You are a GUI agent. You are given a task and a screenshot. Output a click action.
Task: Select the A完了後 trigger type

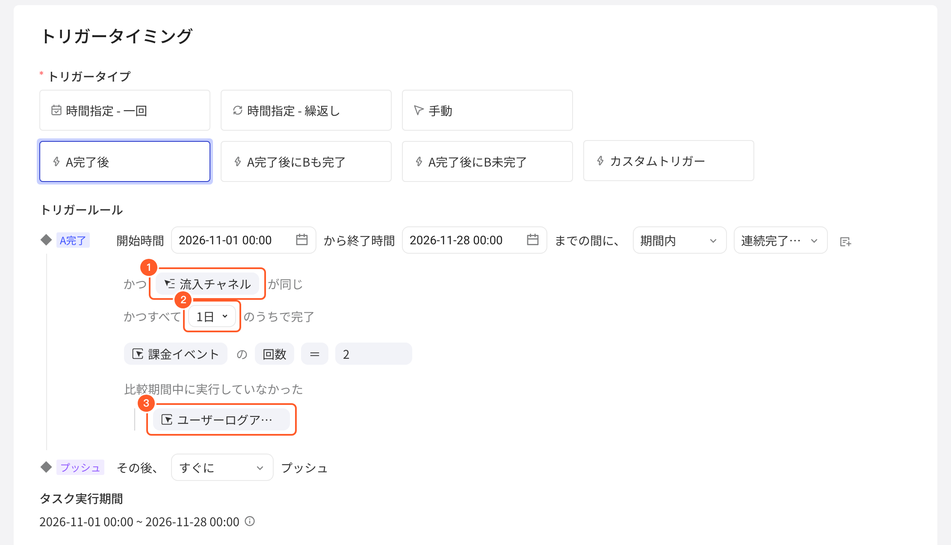tap(125, 161)
